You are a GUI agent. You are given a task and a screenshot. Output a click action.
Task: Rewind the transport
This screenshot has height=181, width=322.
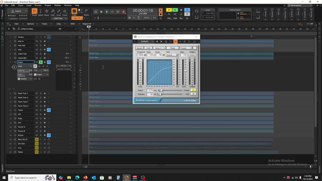96,12
